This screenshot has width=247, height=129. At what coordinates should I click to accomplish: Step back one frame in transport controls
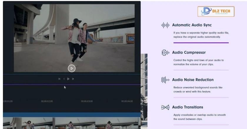click(64, 79)
